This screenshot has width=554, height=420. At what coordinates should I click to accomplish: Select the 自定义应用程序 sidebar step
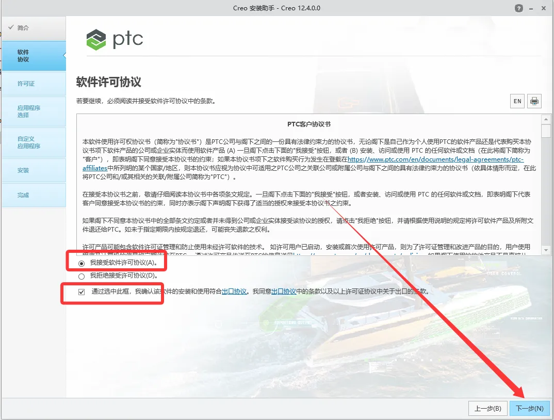34,142
